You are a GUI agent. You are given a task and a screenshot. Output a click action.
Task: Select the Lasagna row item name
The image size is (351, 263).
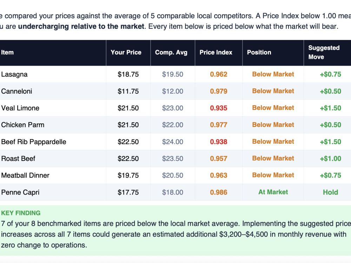pyautogui.click(x=14, y=74)
